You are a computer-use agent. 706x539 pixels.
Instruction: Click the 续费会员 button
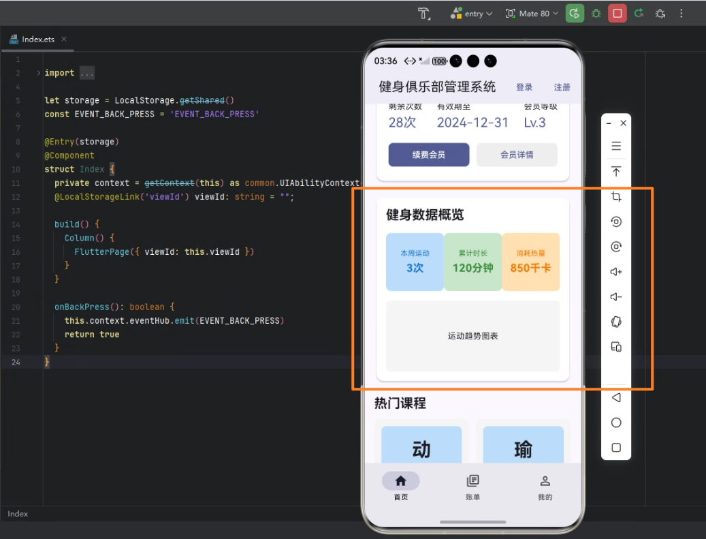429,155
